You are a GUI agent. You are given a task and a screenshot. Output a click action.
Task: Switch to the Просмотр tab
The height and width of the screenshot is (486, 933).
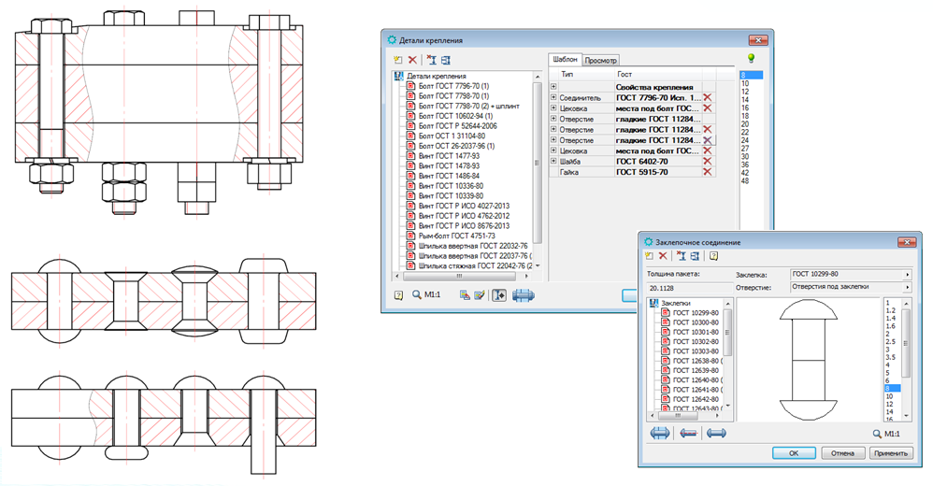click(600, 60)
